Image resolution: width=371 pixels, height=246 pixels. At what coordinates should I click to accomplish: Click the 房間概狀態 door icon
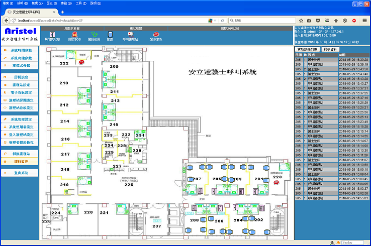[x=52, y=35]
